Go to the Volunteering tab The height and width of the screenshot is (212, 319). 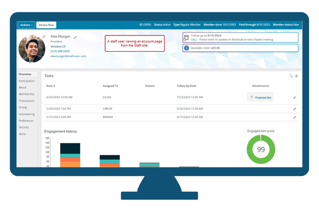tap(27, 114)
